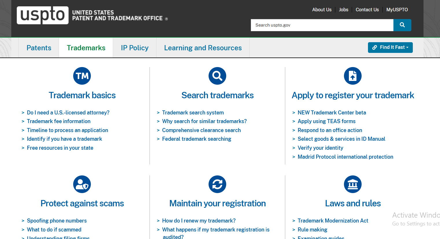Open What happens if registration is audited link

point(216,233)
